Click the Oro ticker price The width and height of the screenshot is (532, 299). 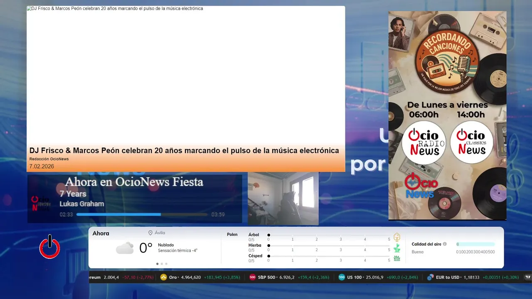click(x=191, y=277)
